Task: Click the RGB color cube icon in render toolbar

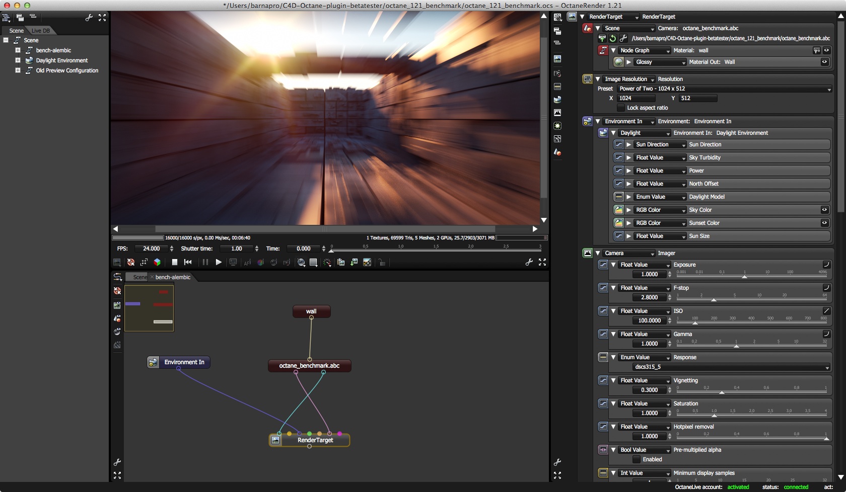Action: point(157,262)
